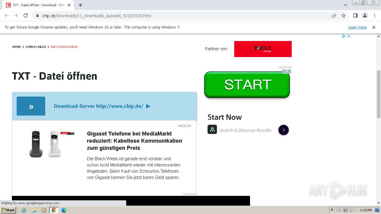Open File Explorer from taskbar
The image size is (381, 214).
(x=34, y=210)
